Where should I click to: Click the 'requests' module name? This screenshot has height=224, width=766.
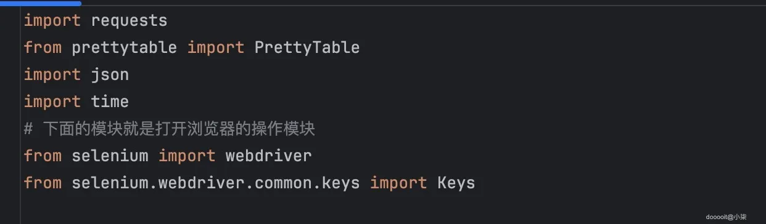[x=129, y=20]
